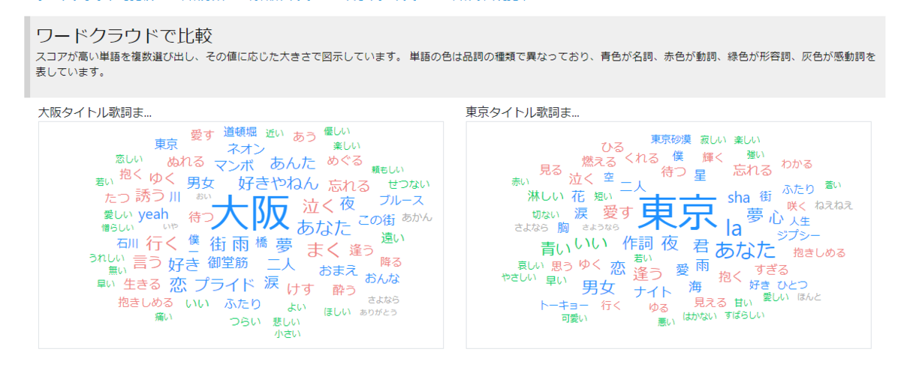Screen dimensions: 901x379
Task: Select the word yeah
Action: click(153, 215)
